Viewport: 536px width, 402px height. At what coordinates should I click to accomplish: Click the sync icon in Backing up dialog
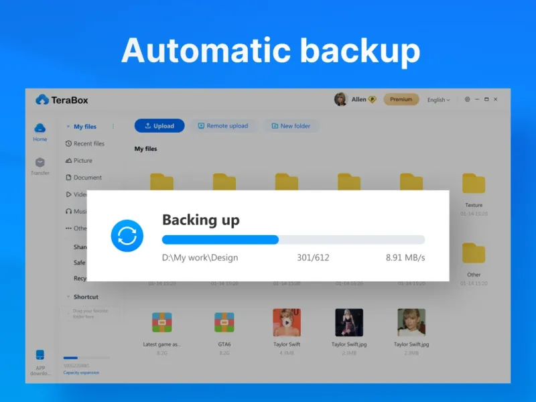click(x=127, y=236)
